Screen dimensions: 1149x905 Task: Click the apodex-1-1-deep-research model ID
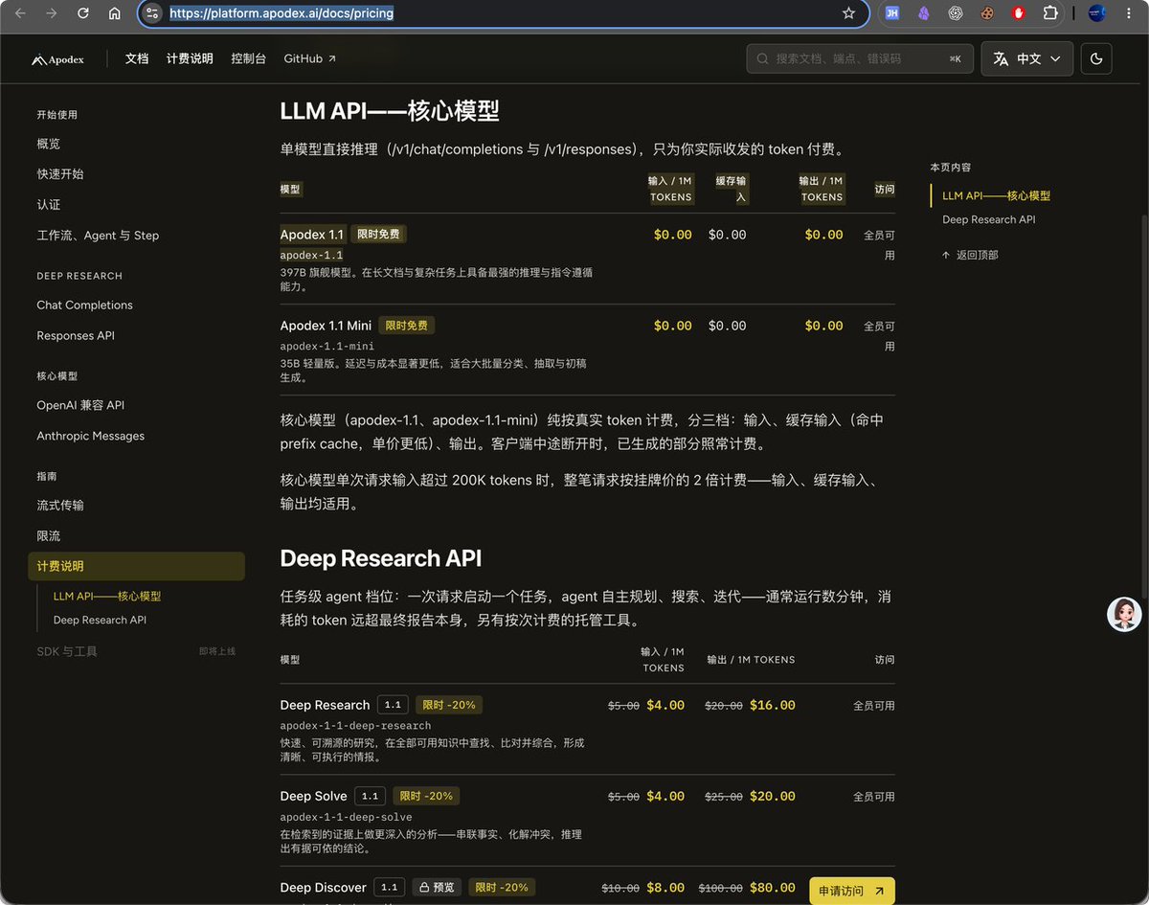[355, 725]
